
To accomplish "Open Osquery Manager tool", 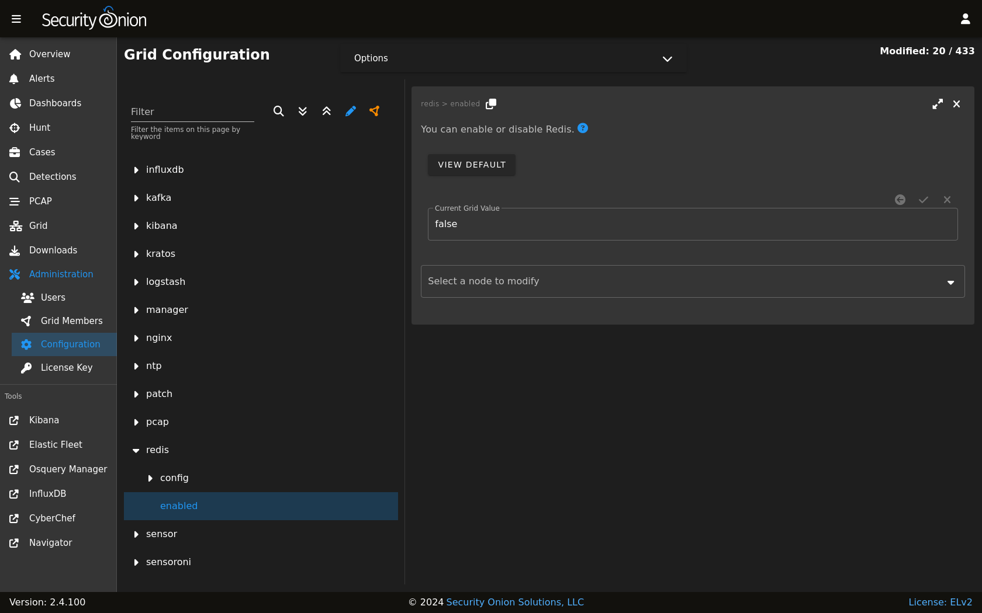I will 58,469.
